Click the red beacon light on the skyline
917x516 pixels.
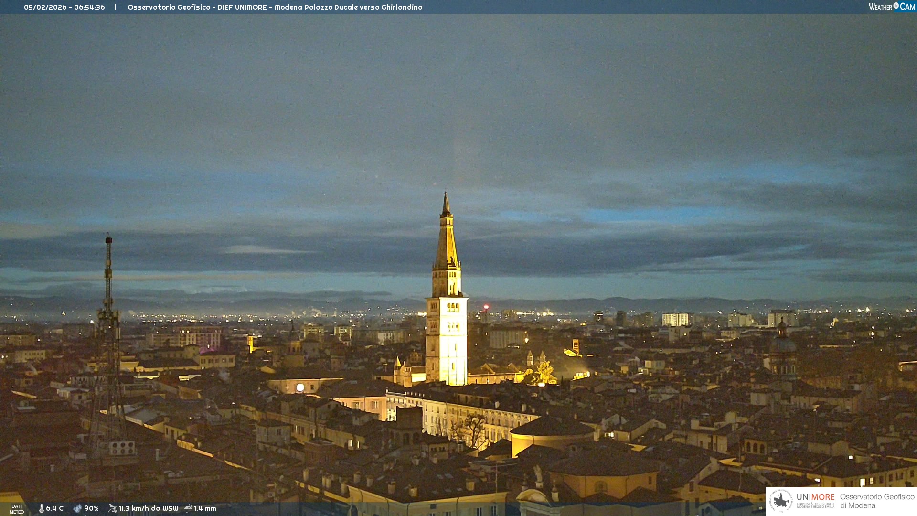coord(486,307)
